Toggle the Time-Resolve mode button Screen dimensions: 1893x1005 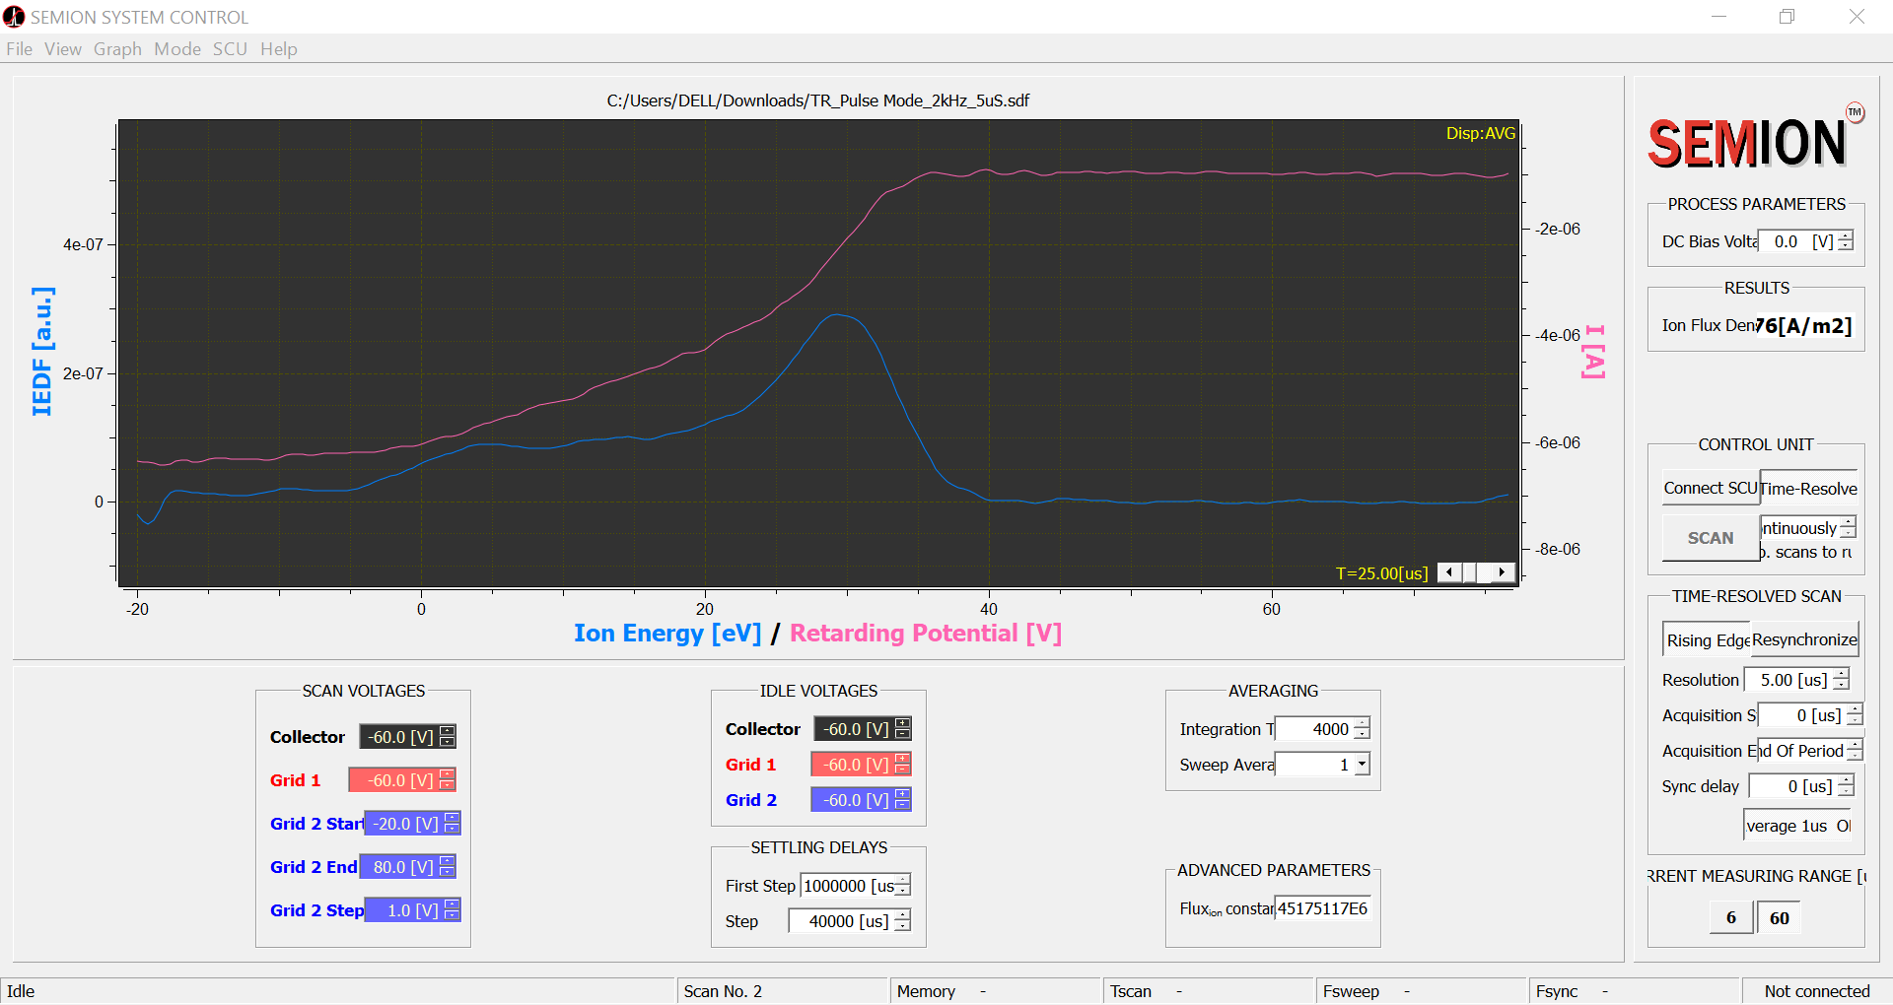point(1808,489)
